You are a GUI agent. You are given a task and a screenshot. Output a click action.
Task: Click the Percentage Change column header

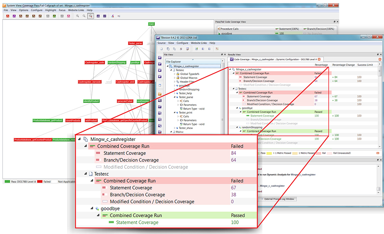343,65
